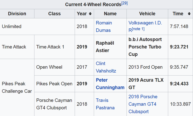Open Romain Dumas article link
This screenshot has width=193, height=116.
coord(104,26)
